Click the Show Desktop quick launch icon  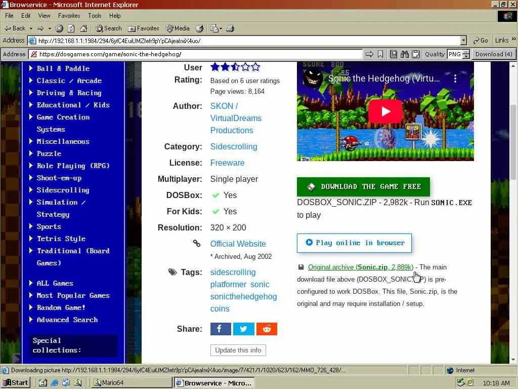tap(43, 383)
